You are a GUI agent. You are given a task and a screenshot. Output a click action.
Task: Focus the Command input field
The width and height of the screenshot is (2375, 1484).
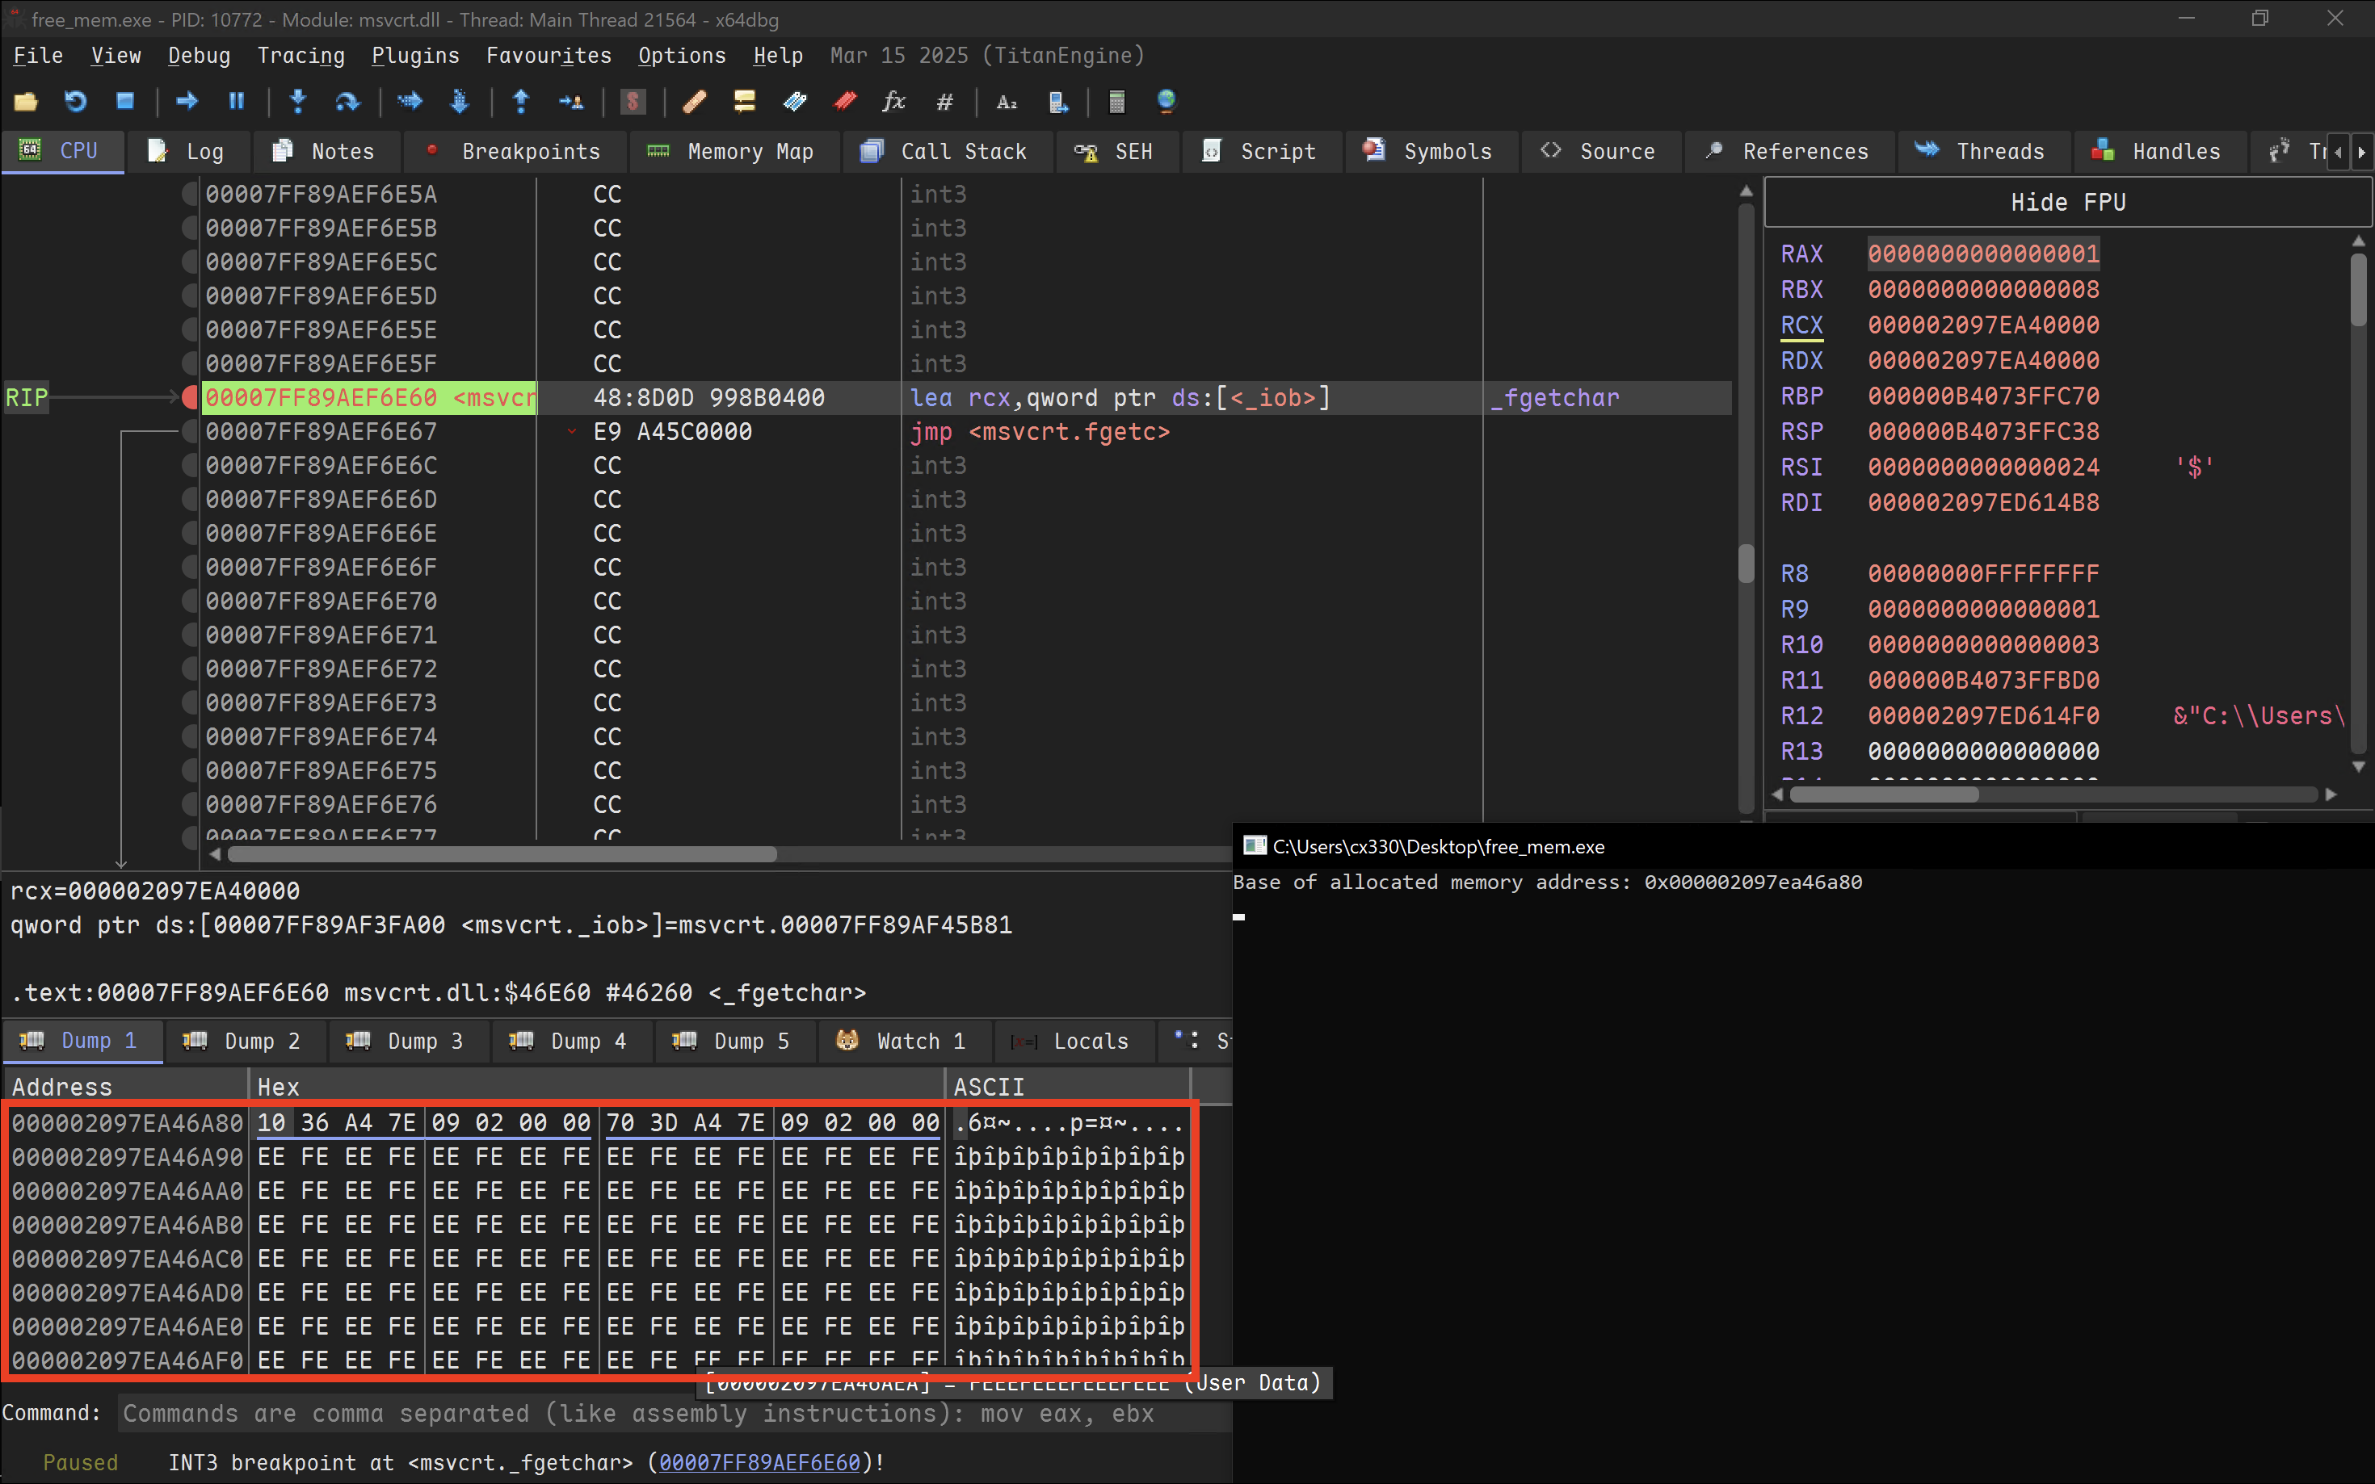click(675, 1413)
